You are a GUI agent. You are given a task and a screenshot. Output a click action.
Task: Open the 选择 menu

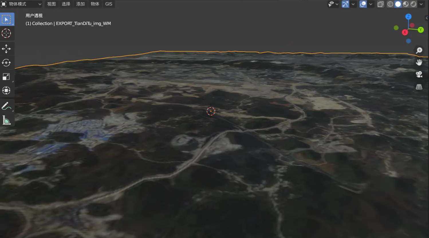66,4
